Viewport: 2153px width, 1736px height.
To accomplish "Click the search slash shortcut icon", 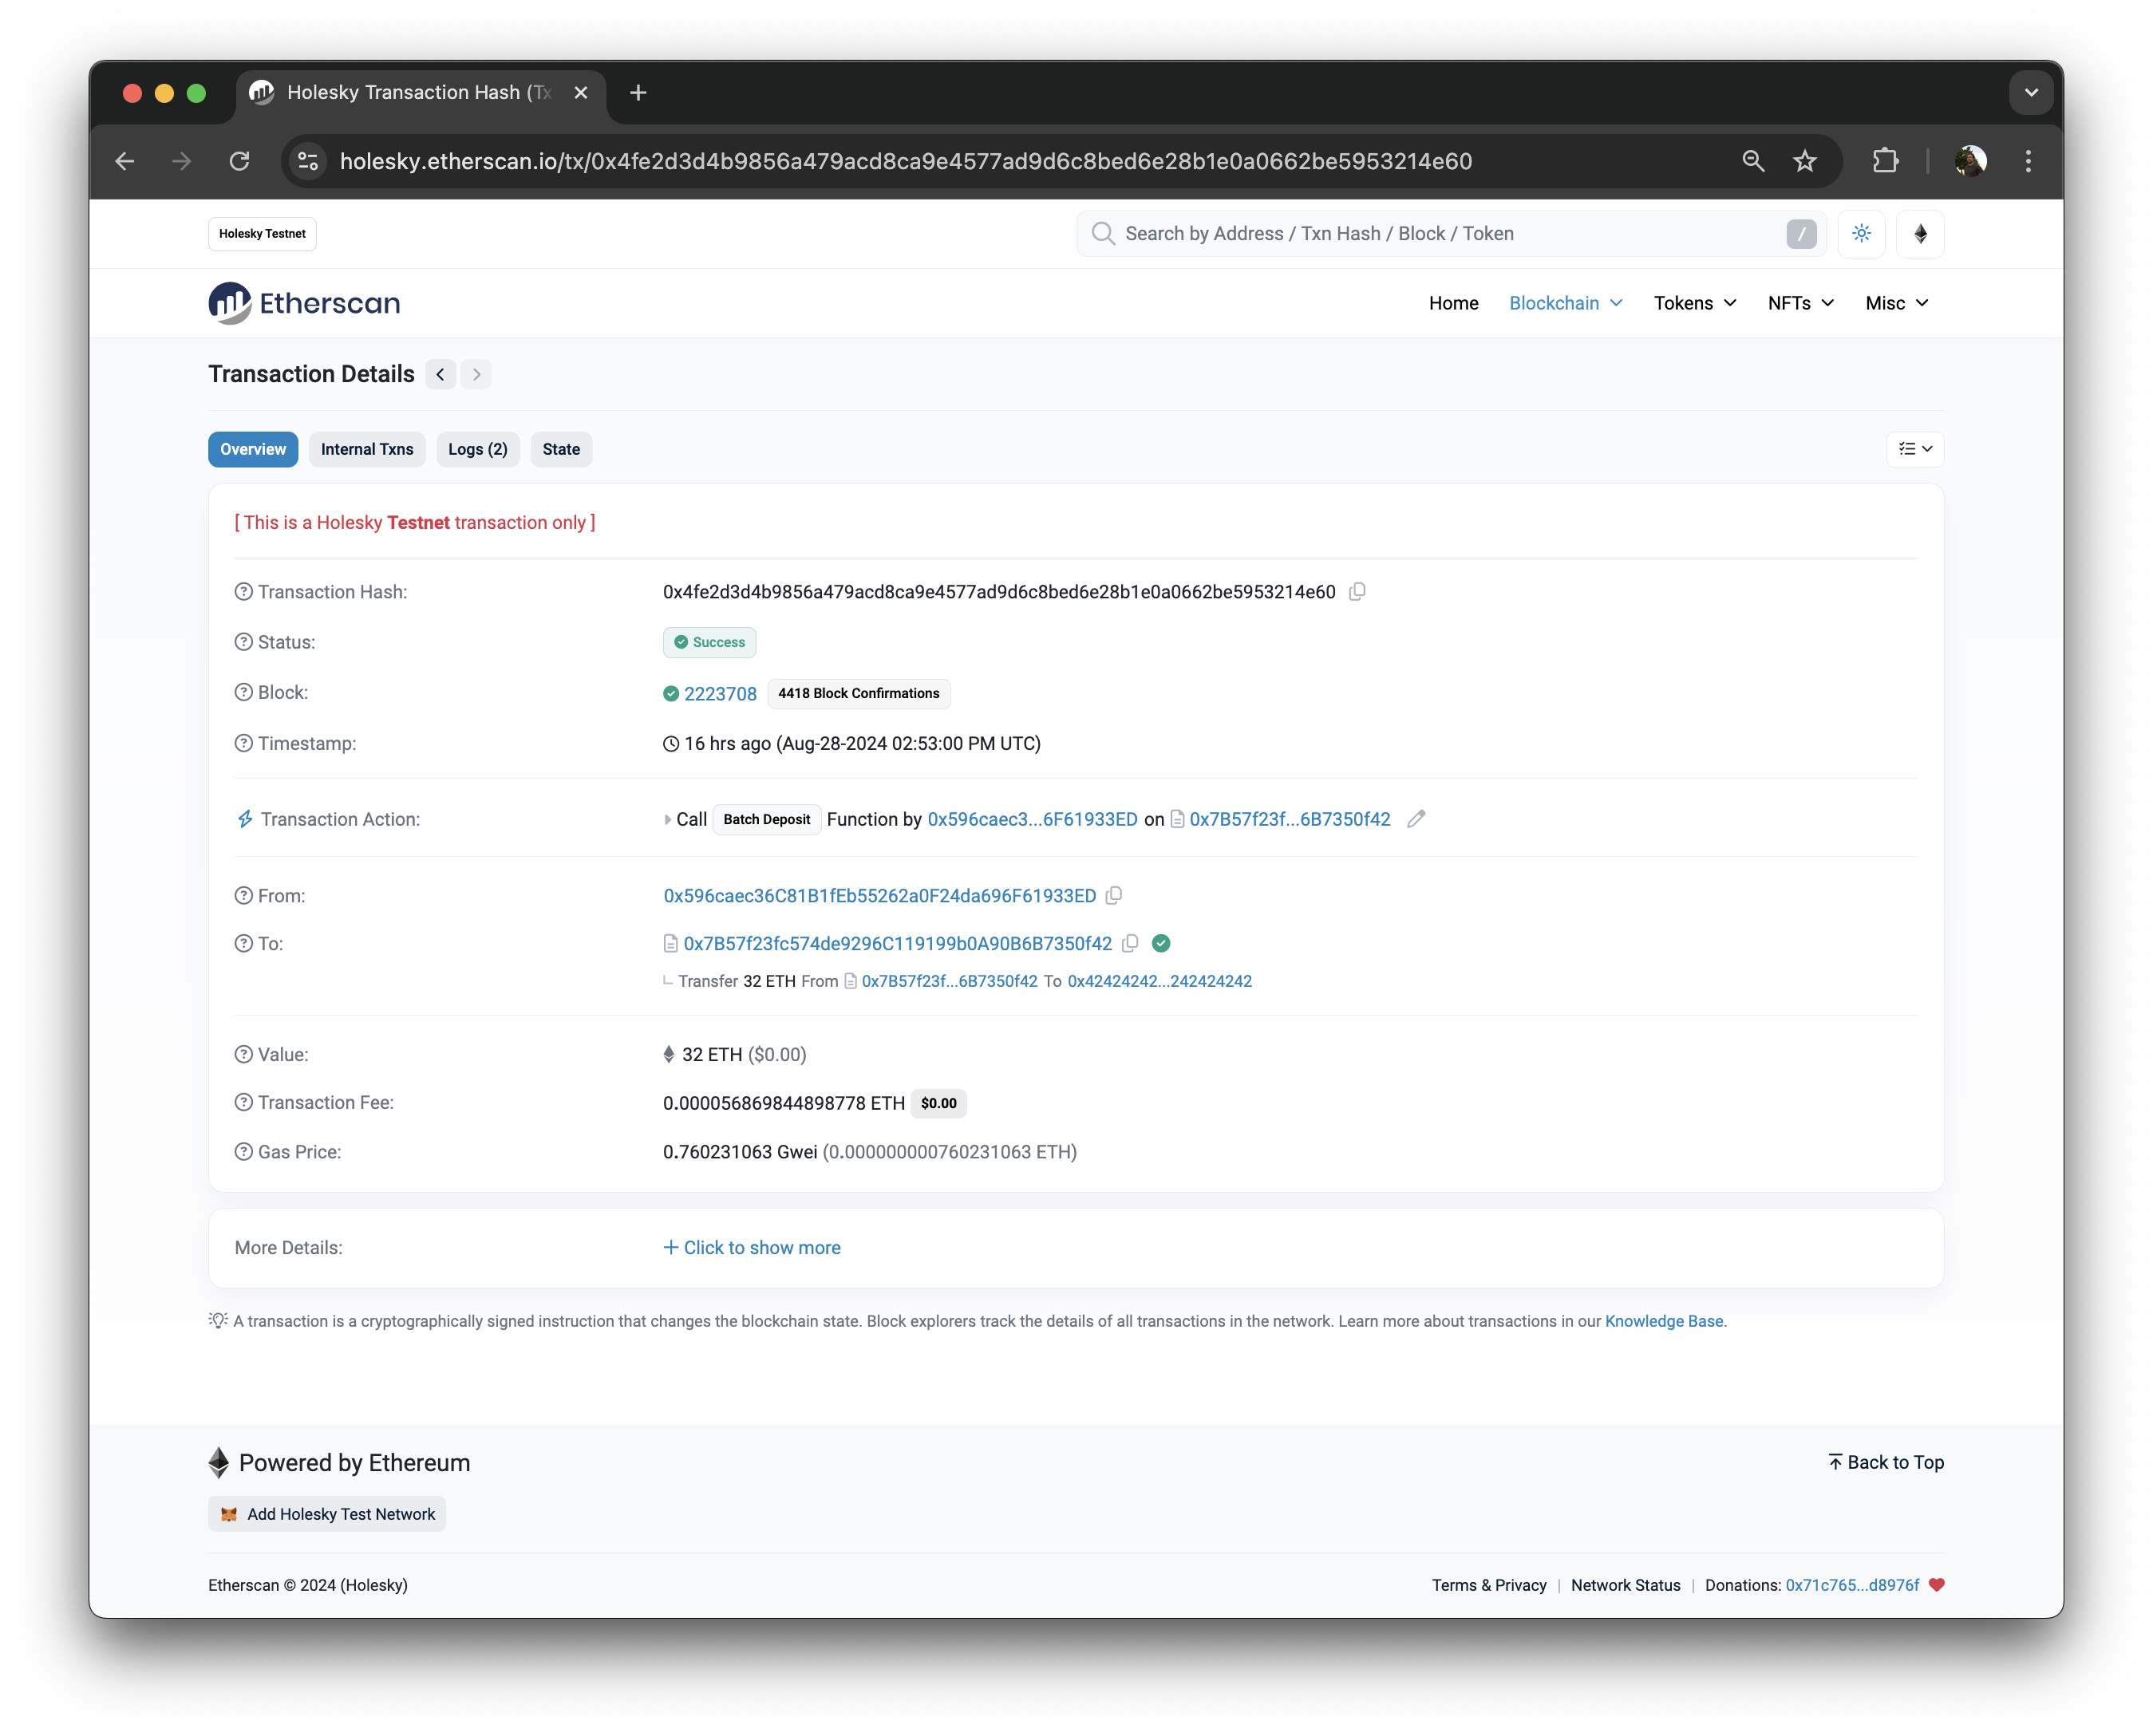I will point(1801,234).
